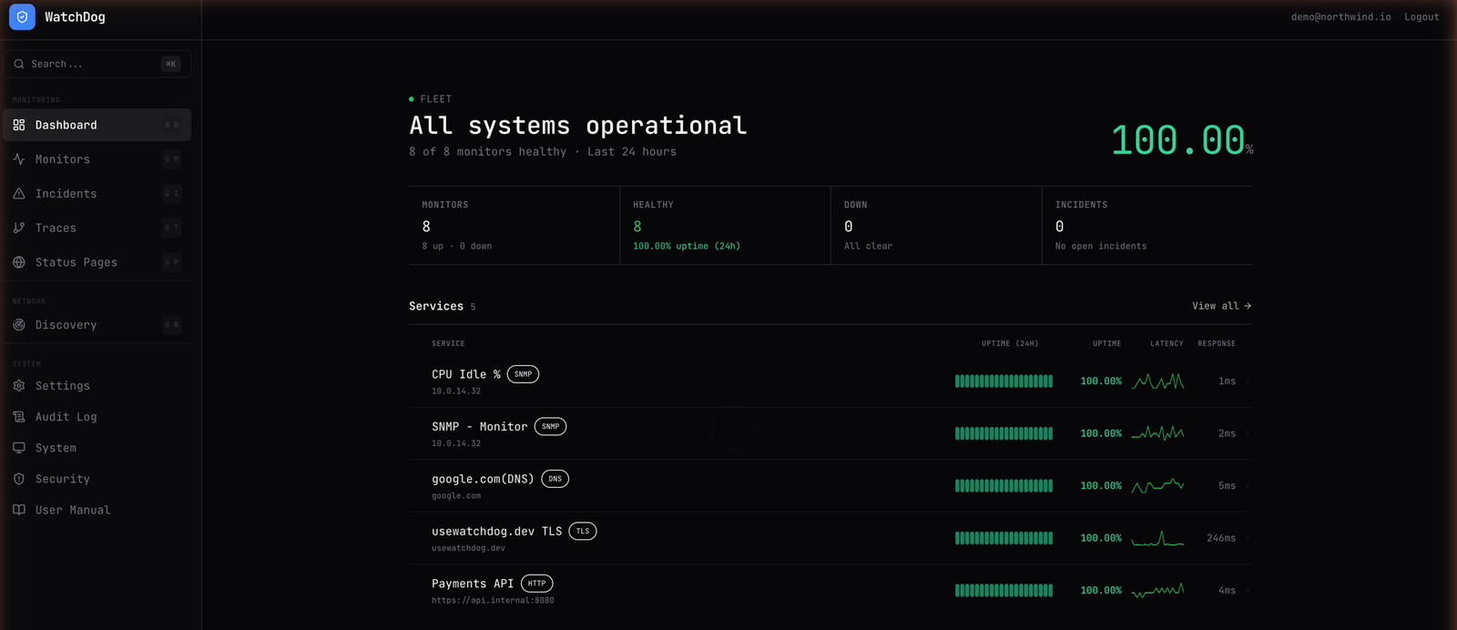Screen dimensions: 1457x630
Task: Click the RESPONSE column header
Action: click(x=1217, y=343)
